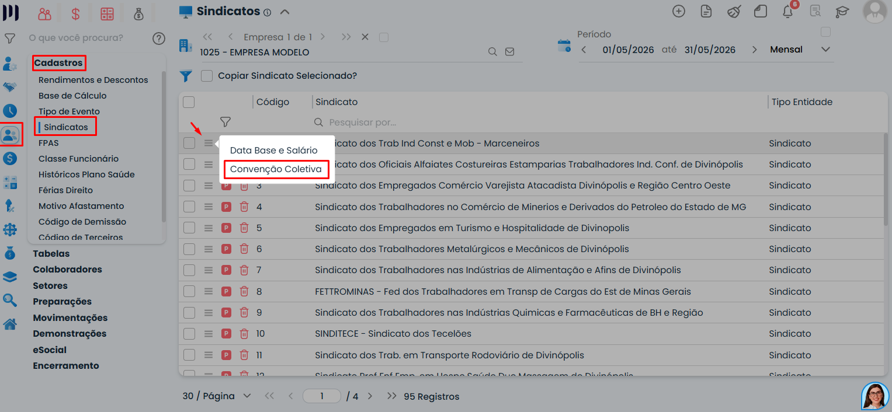Click the page number field
892x412 pixels.
click(x=322, y=396)
